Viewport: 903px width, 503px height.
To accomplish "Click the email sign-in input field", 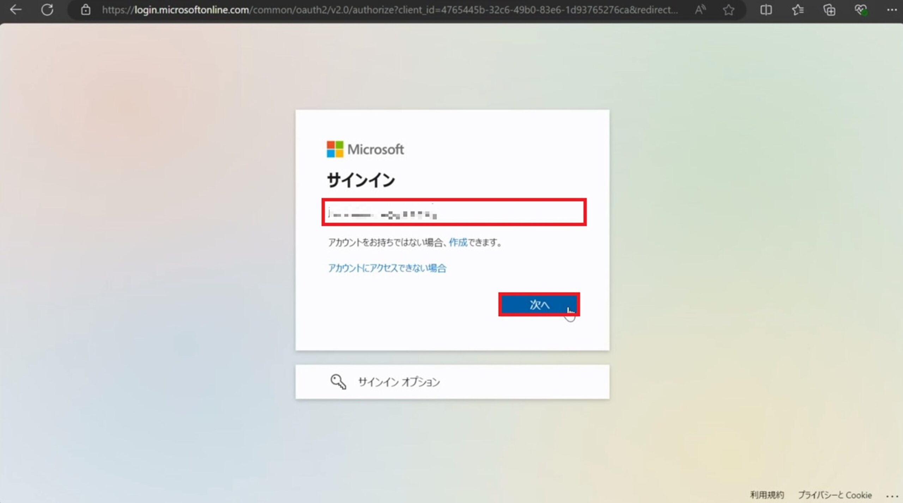I will point(454,212).
